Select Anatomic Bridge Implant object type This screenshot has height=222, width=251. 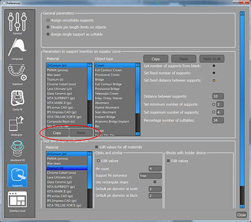tap(115, 122)
